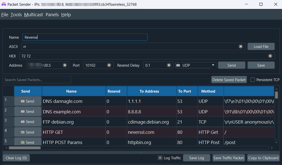The height and width of the screenshot is (165, 282).
Task: Enable the Persistent TCP checkbox
Action: pos(253,80)
